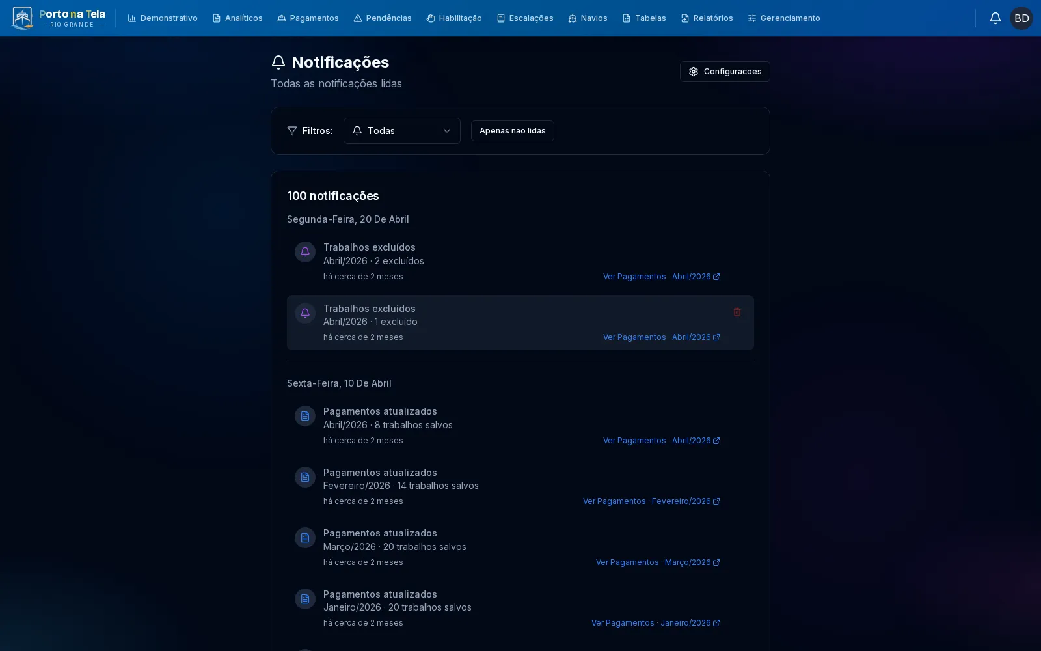The height and width of the screenshot is (651, 1041).
Task: Navigate to Escalações
Action: click(x=525, y=18)
